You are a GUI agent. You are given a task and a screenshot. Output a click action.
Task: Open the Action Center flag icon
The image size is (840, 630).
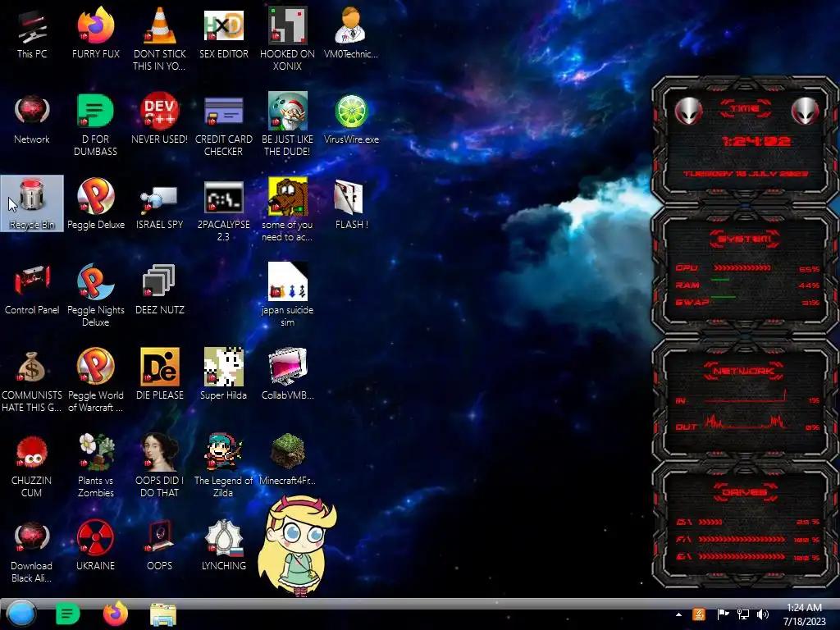coord(723,614)
